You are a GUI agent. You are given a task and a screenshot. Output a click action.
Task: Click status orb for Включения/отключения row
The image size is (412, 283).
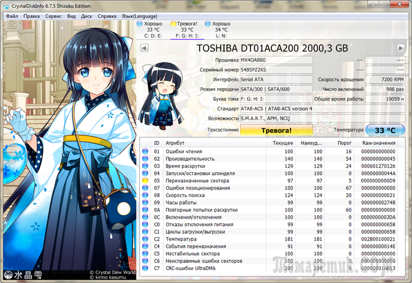tap(145, 217)
